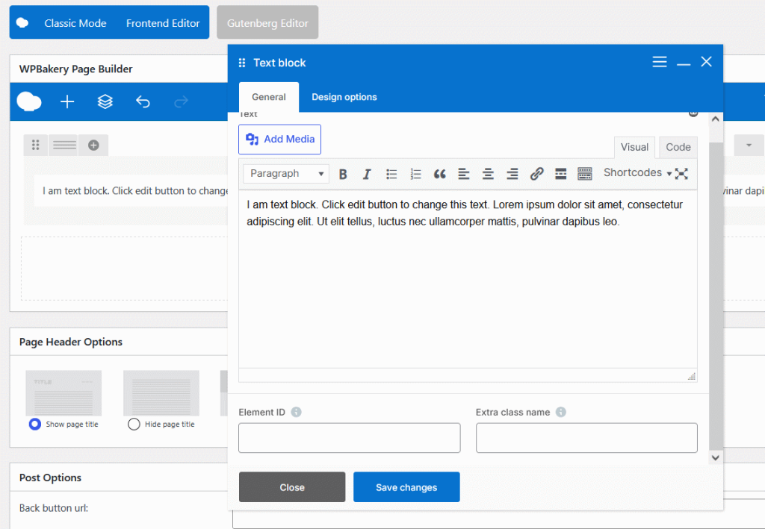
Task: Open the Paragraph format dropdown
Action: click(x=286, y=173)
